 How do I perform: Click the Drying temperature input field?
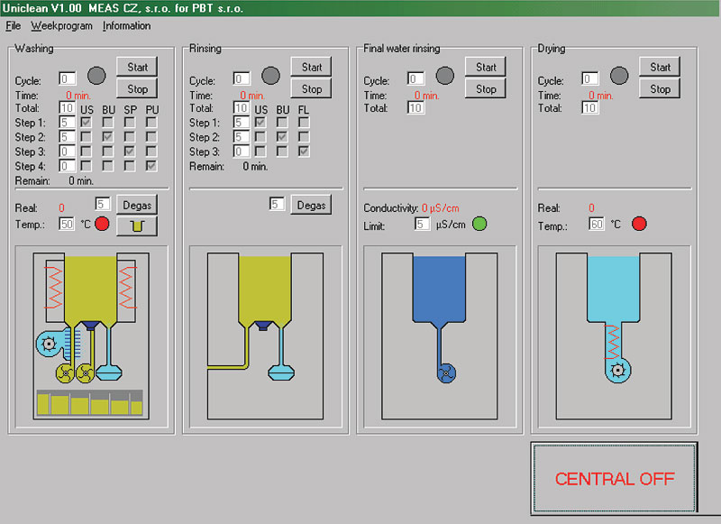point(597,224)
